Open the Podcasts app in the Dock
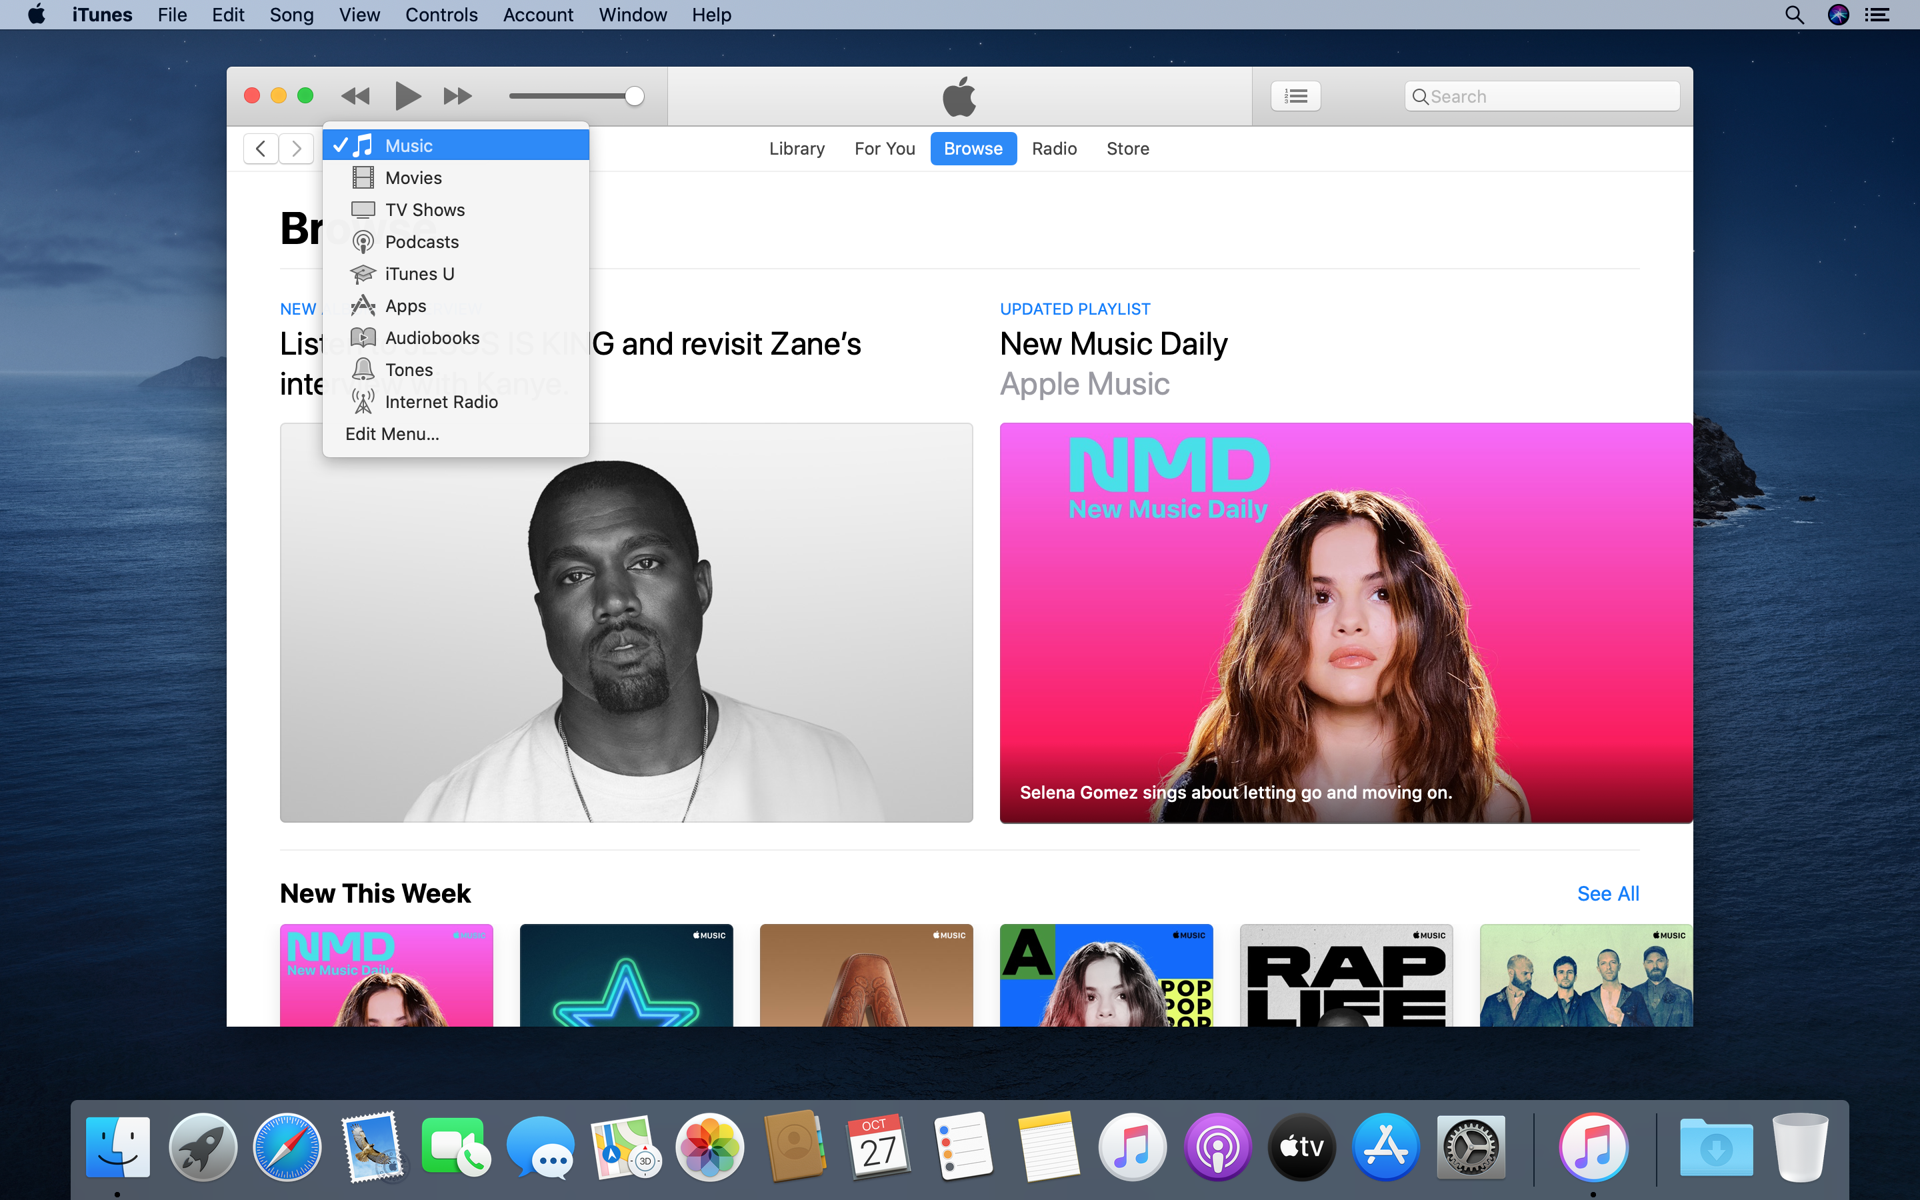Image resolution: width=1920 pixels, height=1200 pixels. click(x=1217, y=1147)
